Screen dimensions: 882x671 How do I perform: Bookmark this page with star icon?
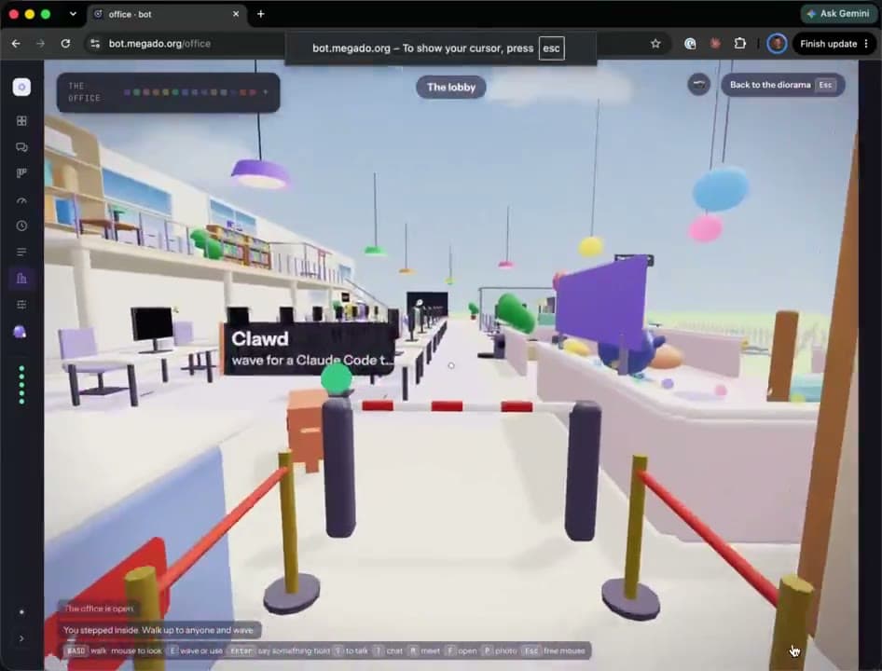pyautogui.click(x=655, y=43)
